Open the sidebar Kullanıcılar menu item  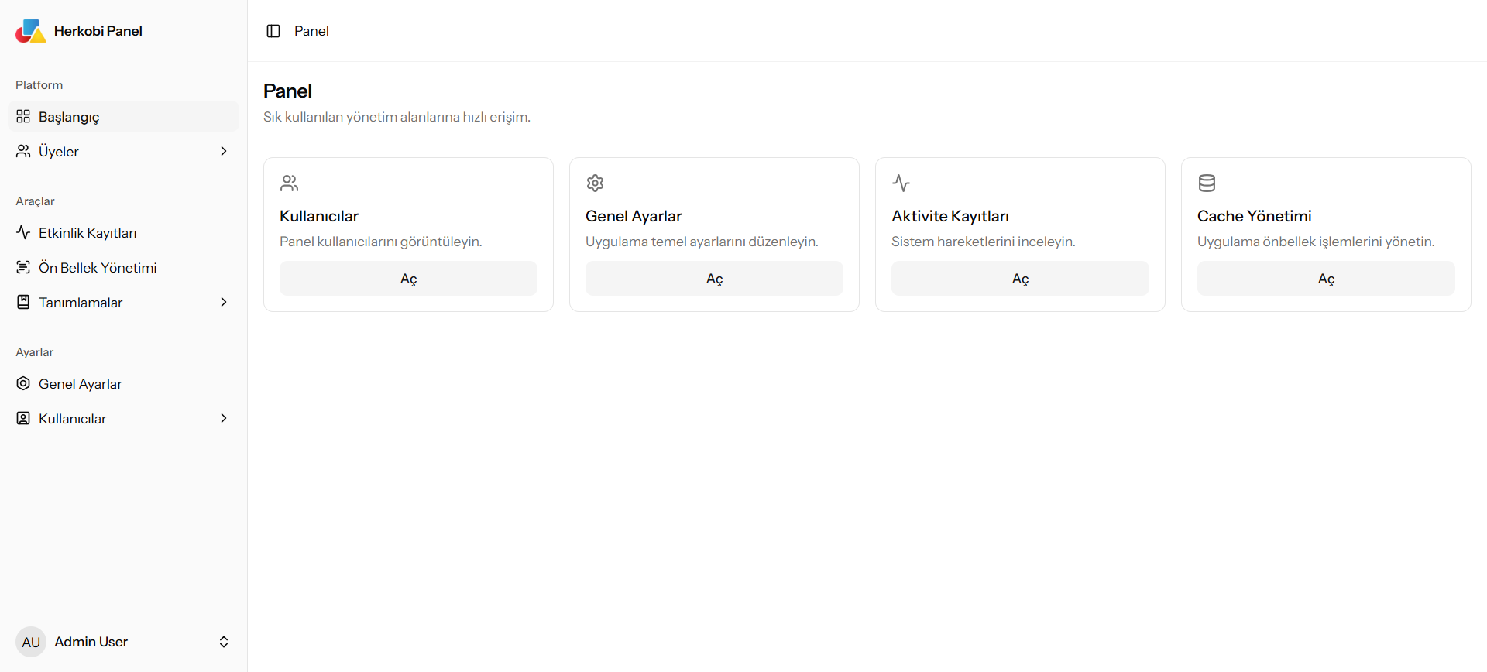pyautogui.click(x=124, y=418)
